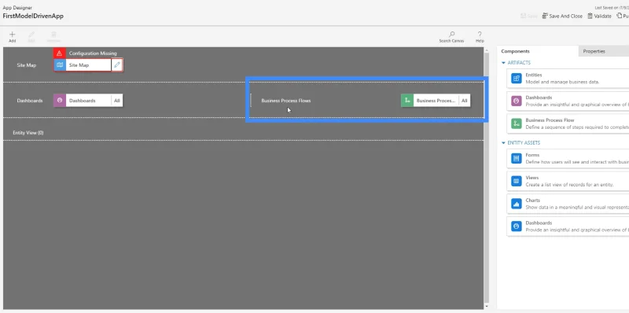Open the Help question mark icon
The image size is (629, 313).
[x=480, y=35]
